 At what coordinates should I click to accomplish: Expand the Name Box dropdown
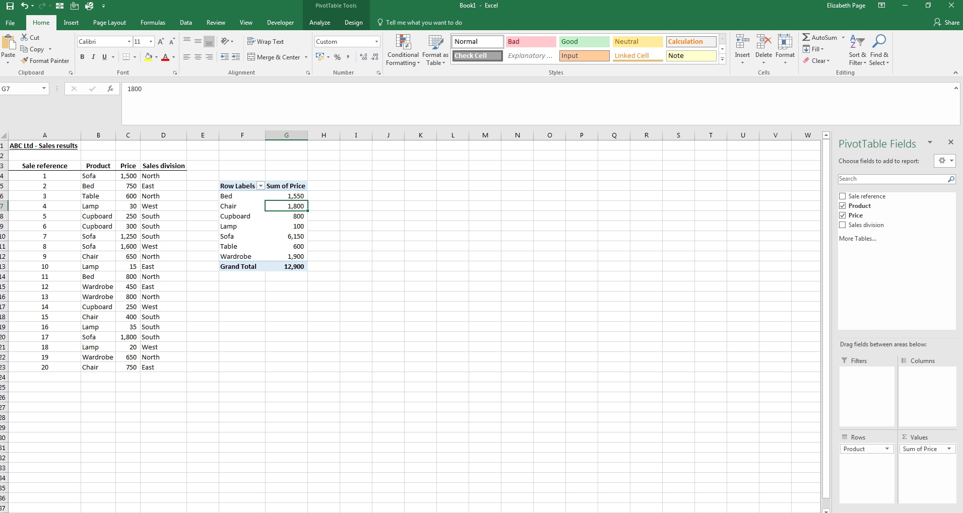pos(44,89)
